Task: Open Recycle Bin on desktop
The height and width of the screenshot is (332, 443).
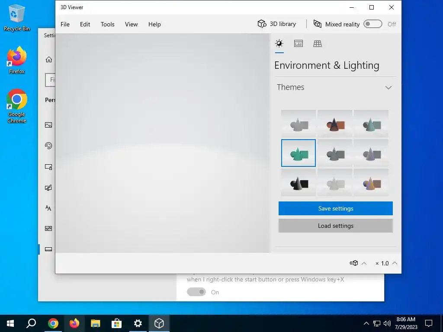Action: pyautogui.click(x=17, y=18)
